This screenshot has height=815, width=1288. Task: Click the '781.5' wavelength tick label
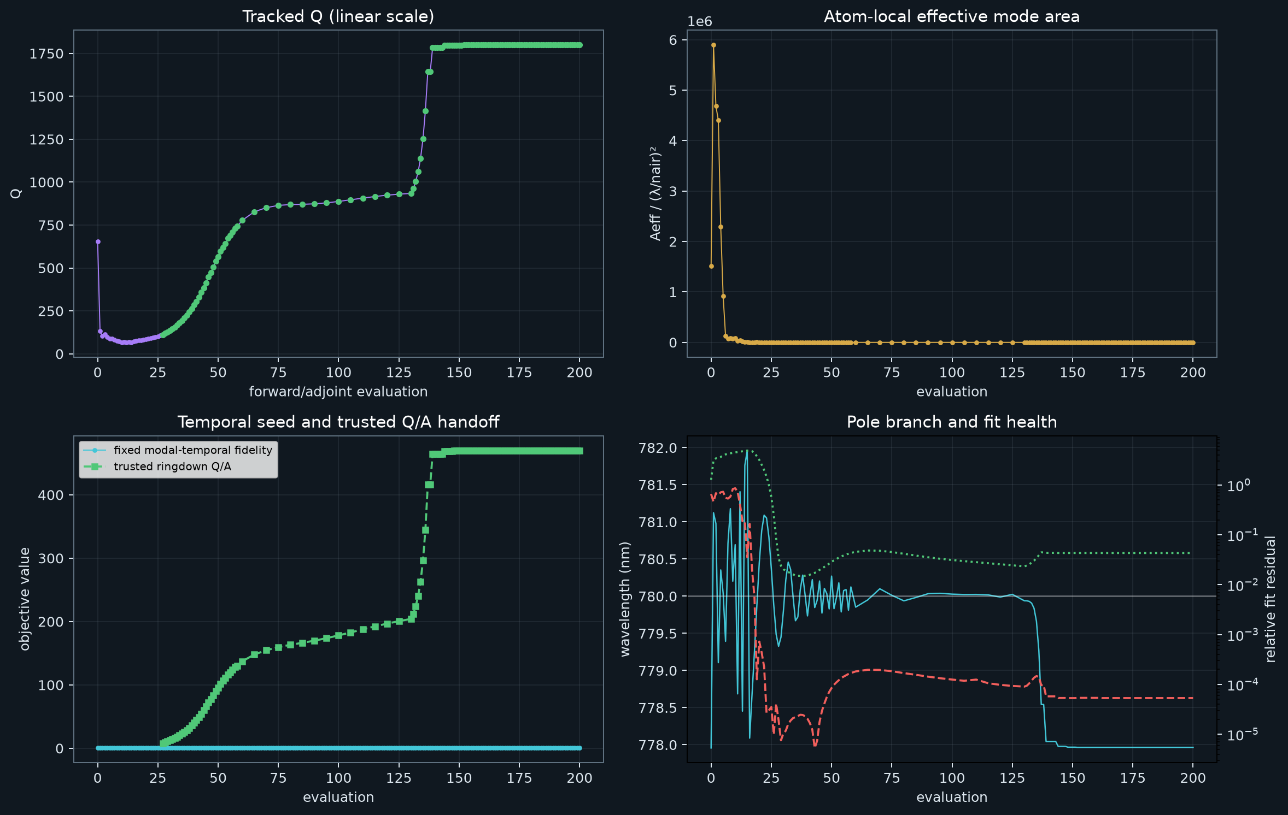[x=658, y=485]
